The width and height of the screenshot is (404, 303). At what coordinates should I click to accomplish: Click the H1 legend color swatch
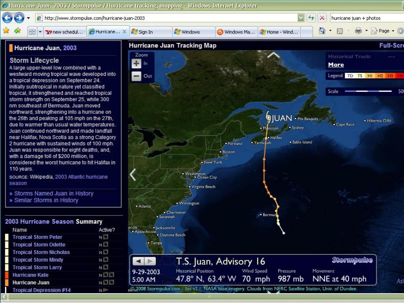[x=370, y=76]
